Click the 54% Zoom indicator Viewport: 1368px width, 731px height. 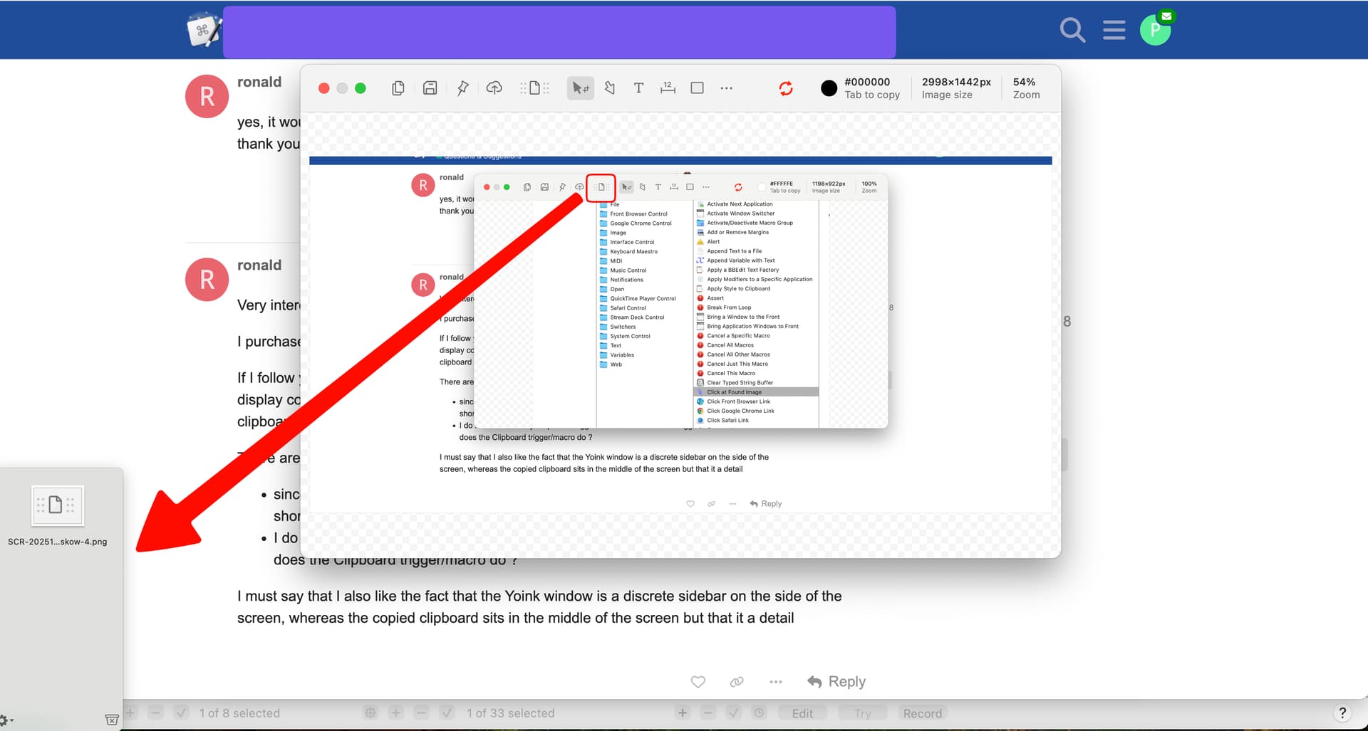[x=1025, y=88]
